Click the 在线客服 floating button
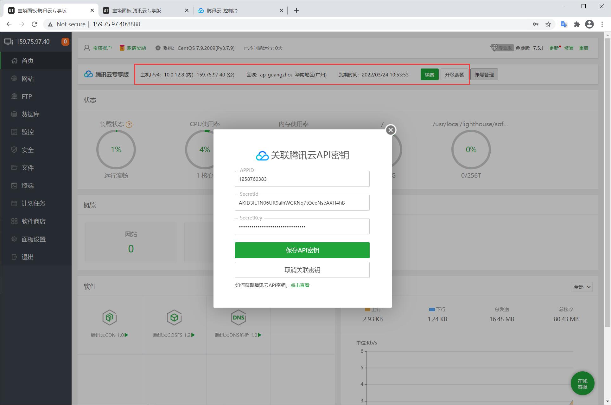 [x=582, y=383]
